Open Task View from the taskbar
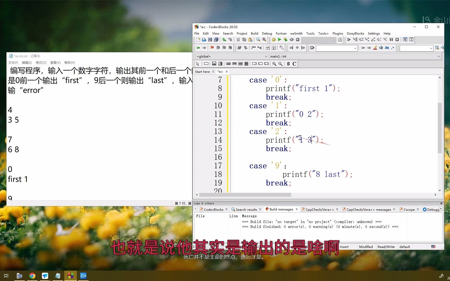Viewport: 450px width, 281px height. (x=7, y=276)
